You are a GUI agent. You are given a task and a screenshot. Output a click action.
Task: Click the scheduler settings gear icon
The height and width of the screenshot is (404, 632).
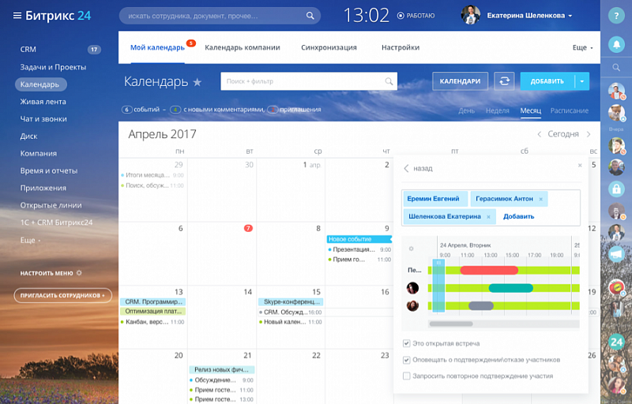[411, 248]
